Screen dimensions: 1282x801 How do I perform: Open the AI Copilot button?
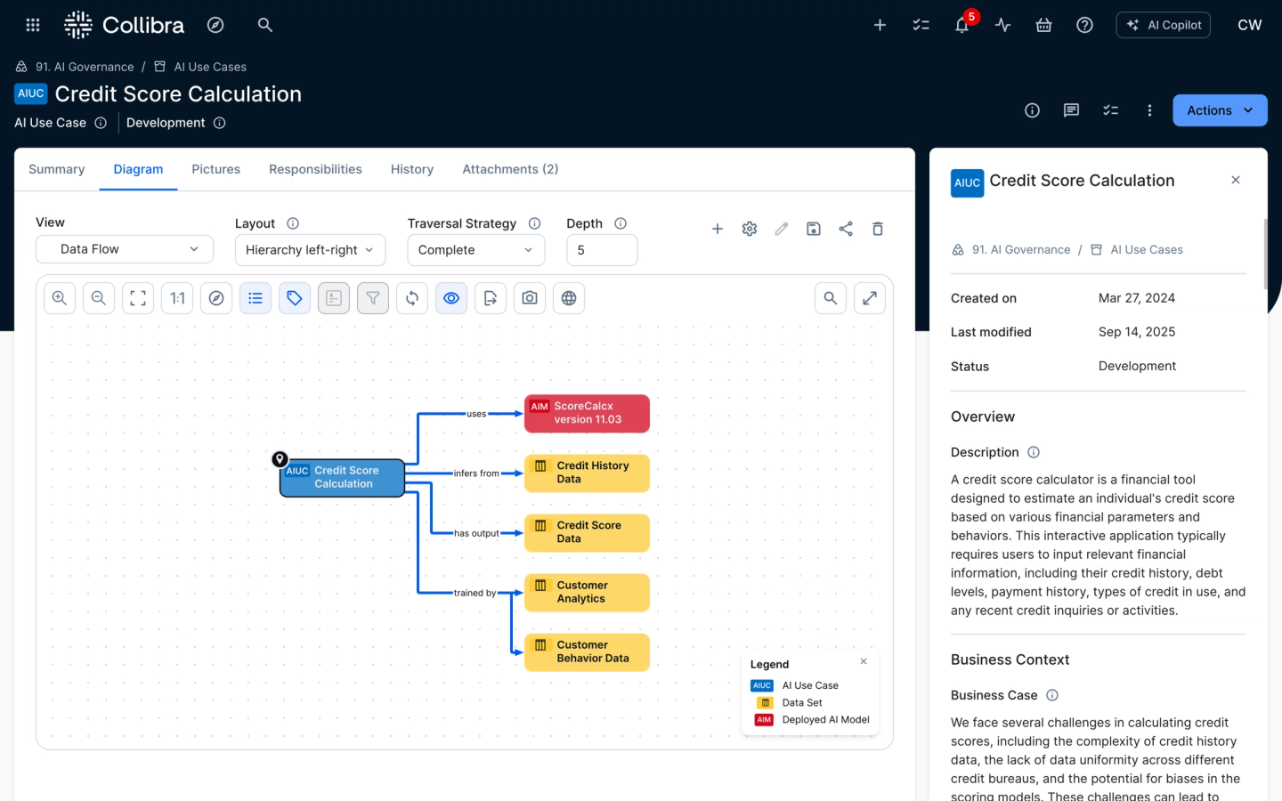click(1164, 25)
